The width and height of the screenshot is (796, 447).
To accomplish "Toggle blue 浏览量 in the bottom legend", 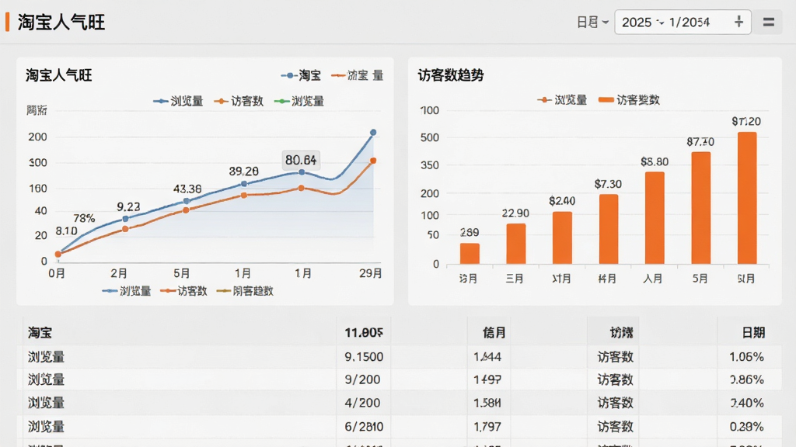I will 127,291.
